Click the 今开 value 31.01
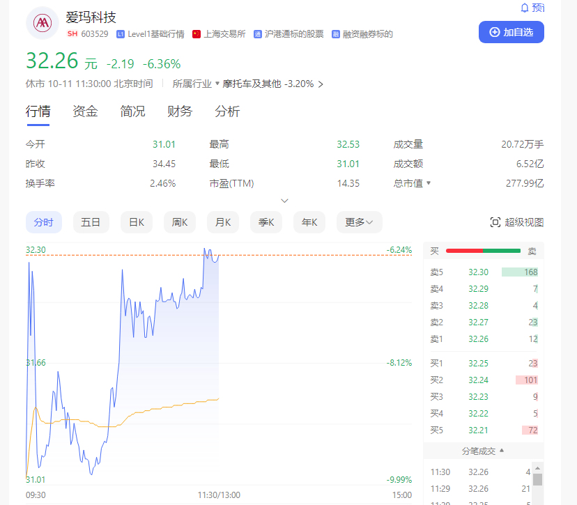 click(x=164, y=144)
